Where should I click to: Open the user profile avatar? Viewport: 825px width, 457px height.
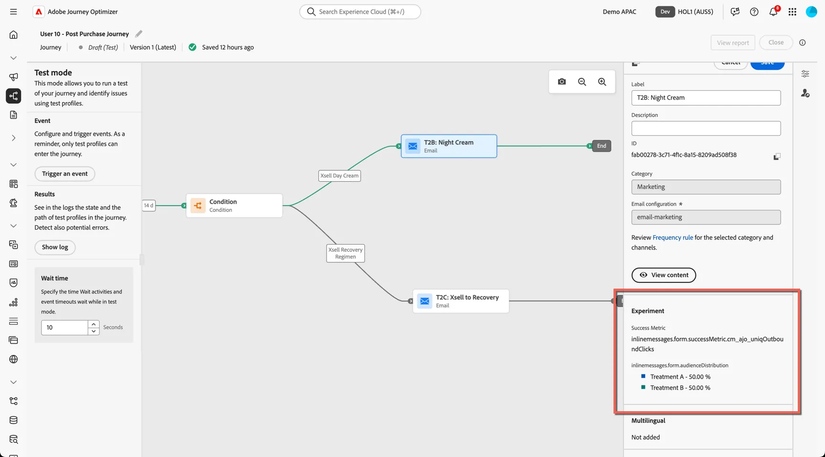tap(812, 12)
